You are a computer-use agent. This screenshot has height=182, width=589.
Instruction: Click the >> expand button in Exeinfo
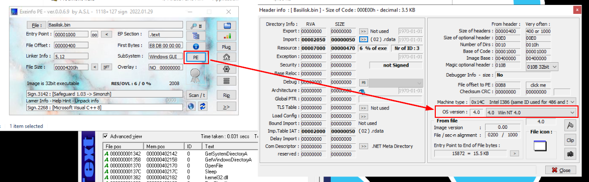[226, 106]
